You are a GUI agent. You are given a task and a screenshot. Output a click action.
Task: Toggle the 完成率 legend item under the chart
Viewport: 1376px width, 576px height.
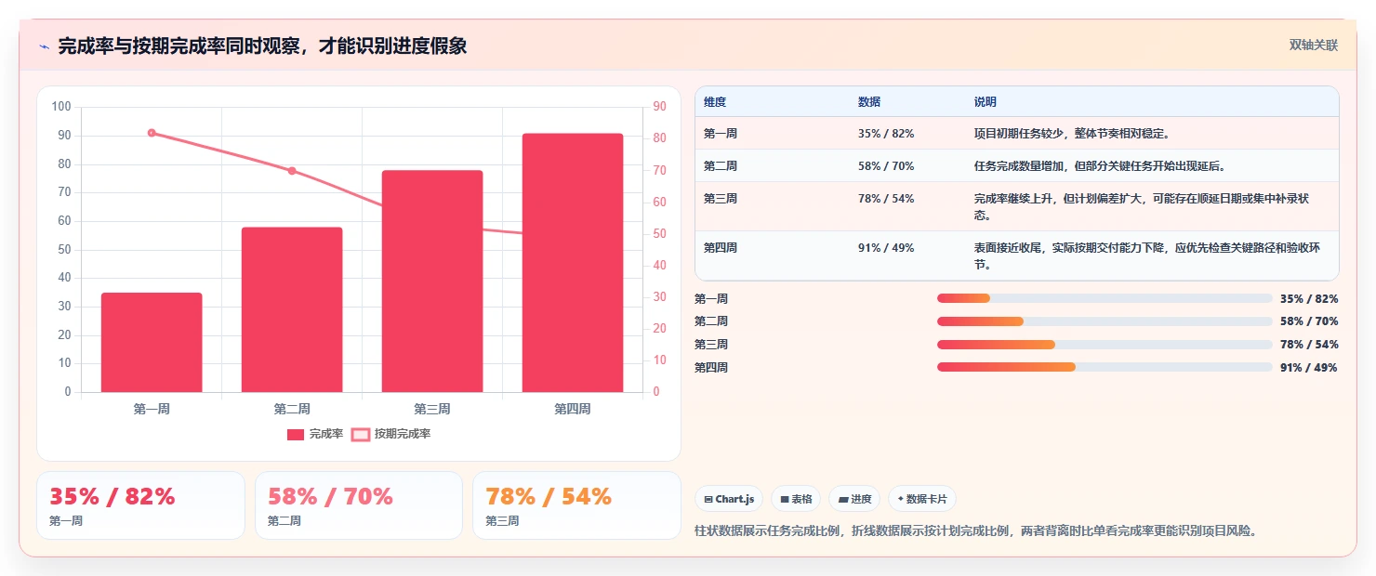[x=315, y=434]
